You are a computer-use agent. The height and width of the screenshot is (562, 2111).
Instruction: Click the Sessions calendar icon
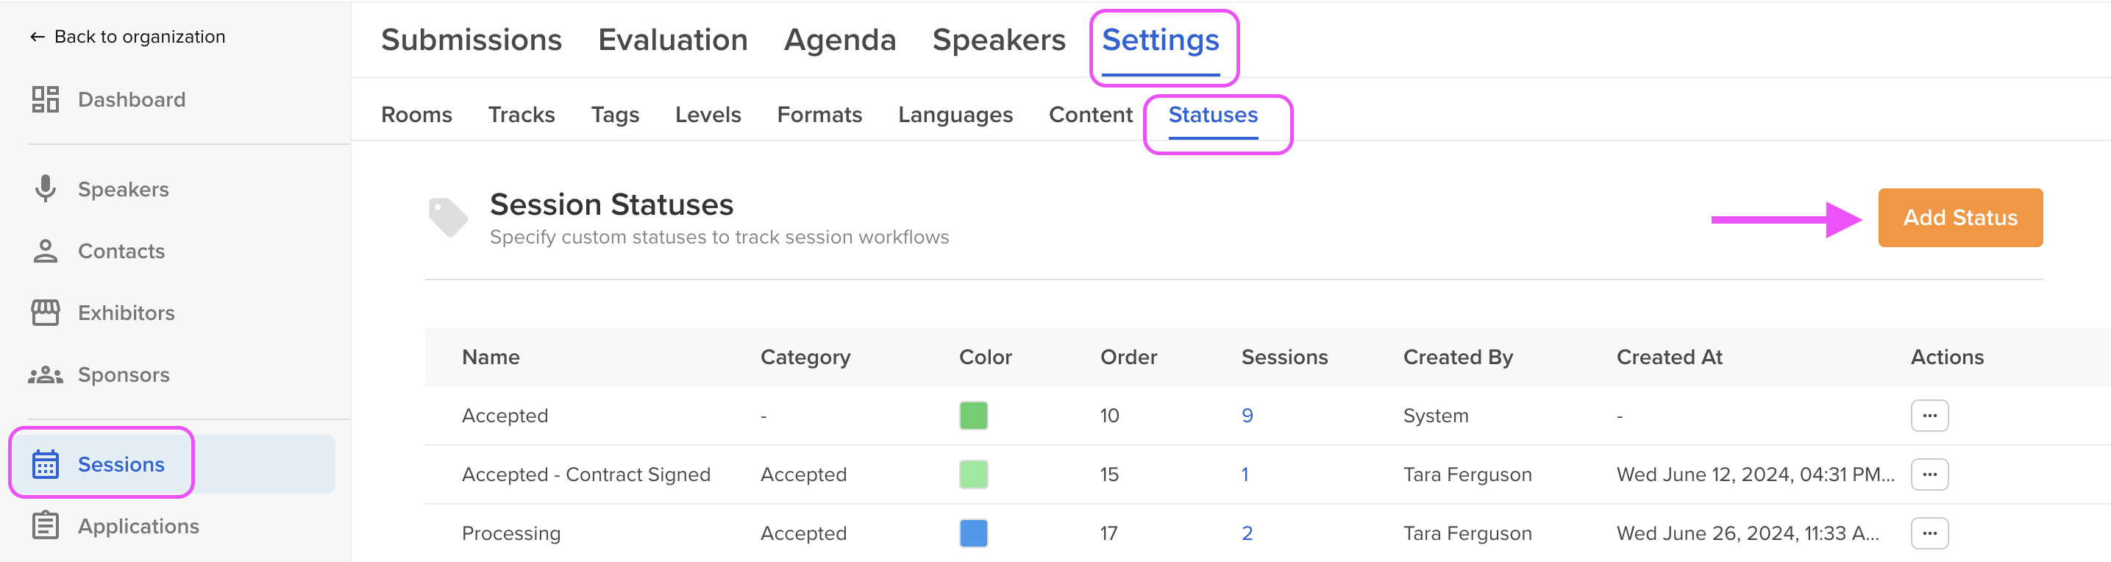pyautogui.click(x=45, y=463)
